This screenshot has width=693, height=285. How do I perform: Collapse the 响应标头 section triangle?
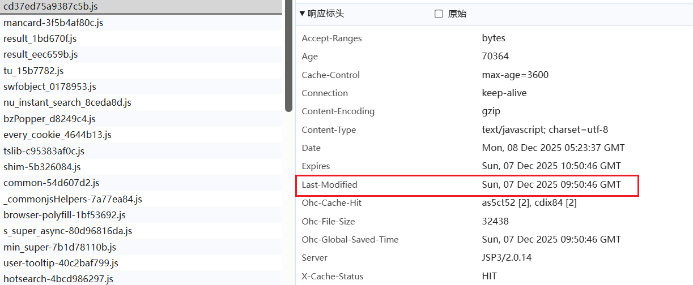pos(302,14)
